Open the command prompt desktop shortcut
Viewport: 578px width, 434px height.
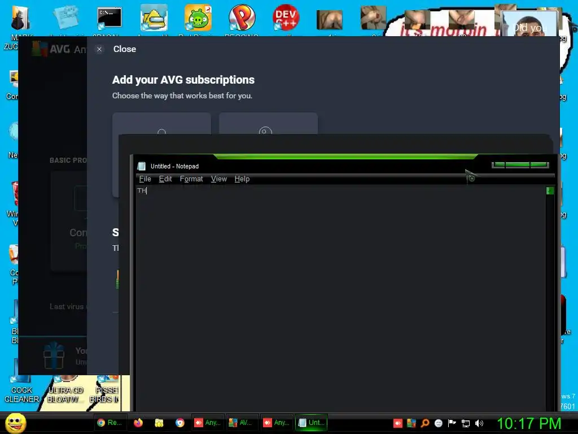coord(110,19)
